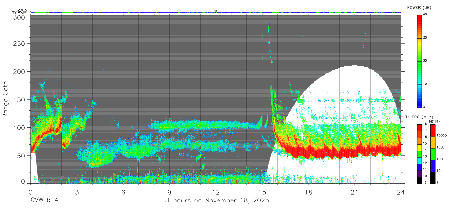Click the UT hours on November 18 title
Image resolution: width=451 pixels, height=208 pixels.
[216, 201]
